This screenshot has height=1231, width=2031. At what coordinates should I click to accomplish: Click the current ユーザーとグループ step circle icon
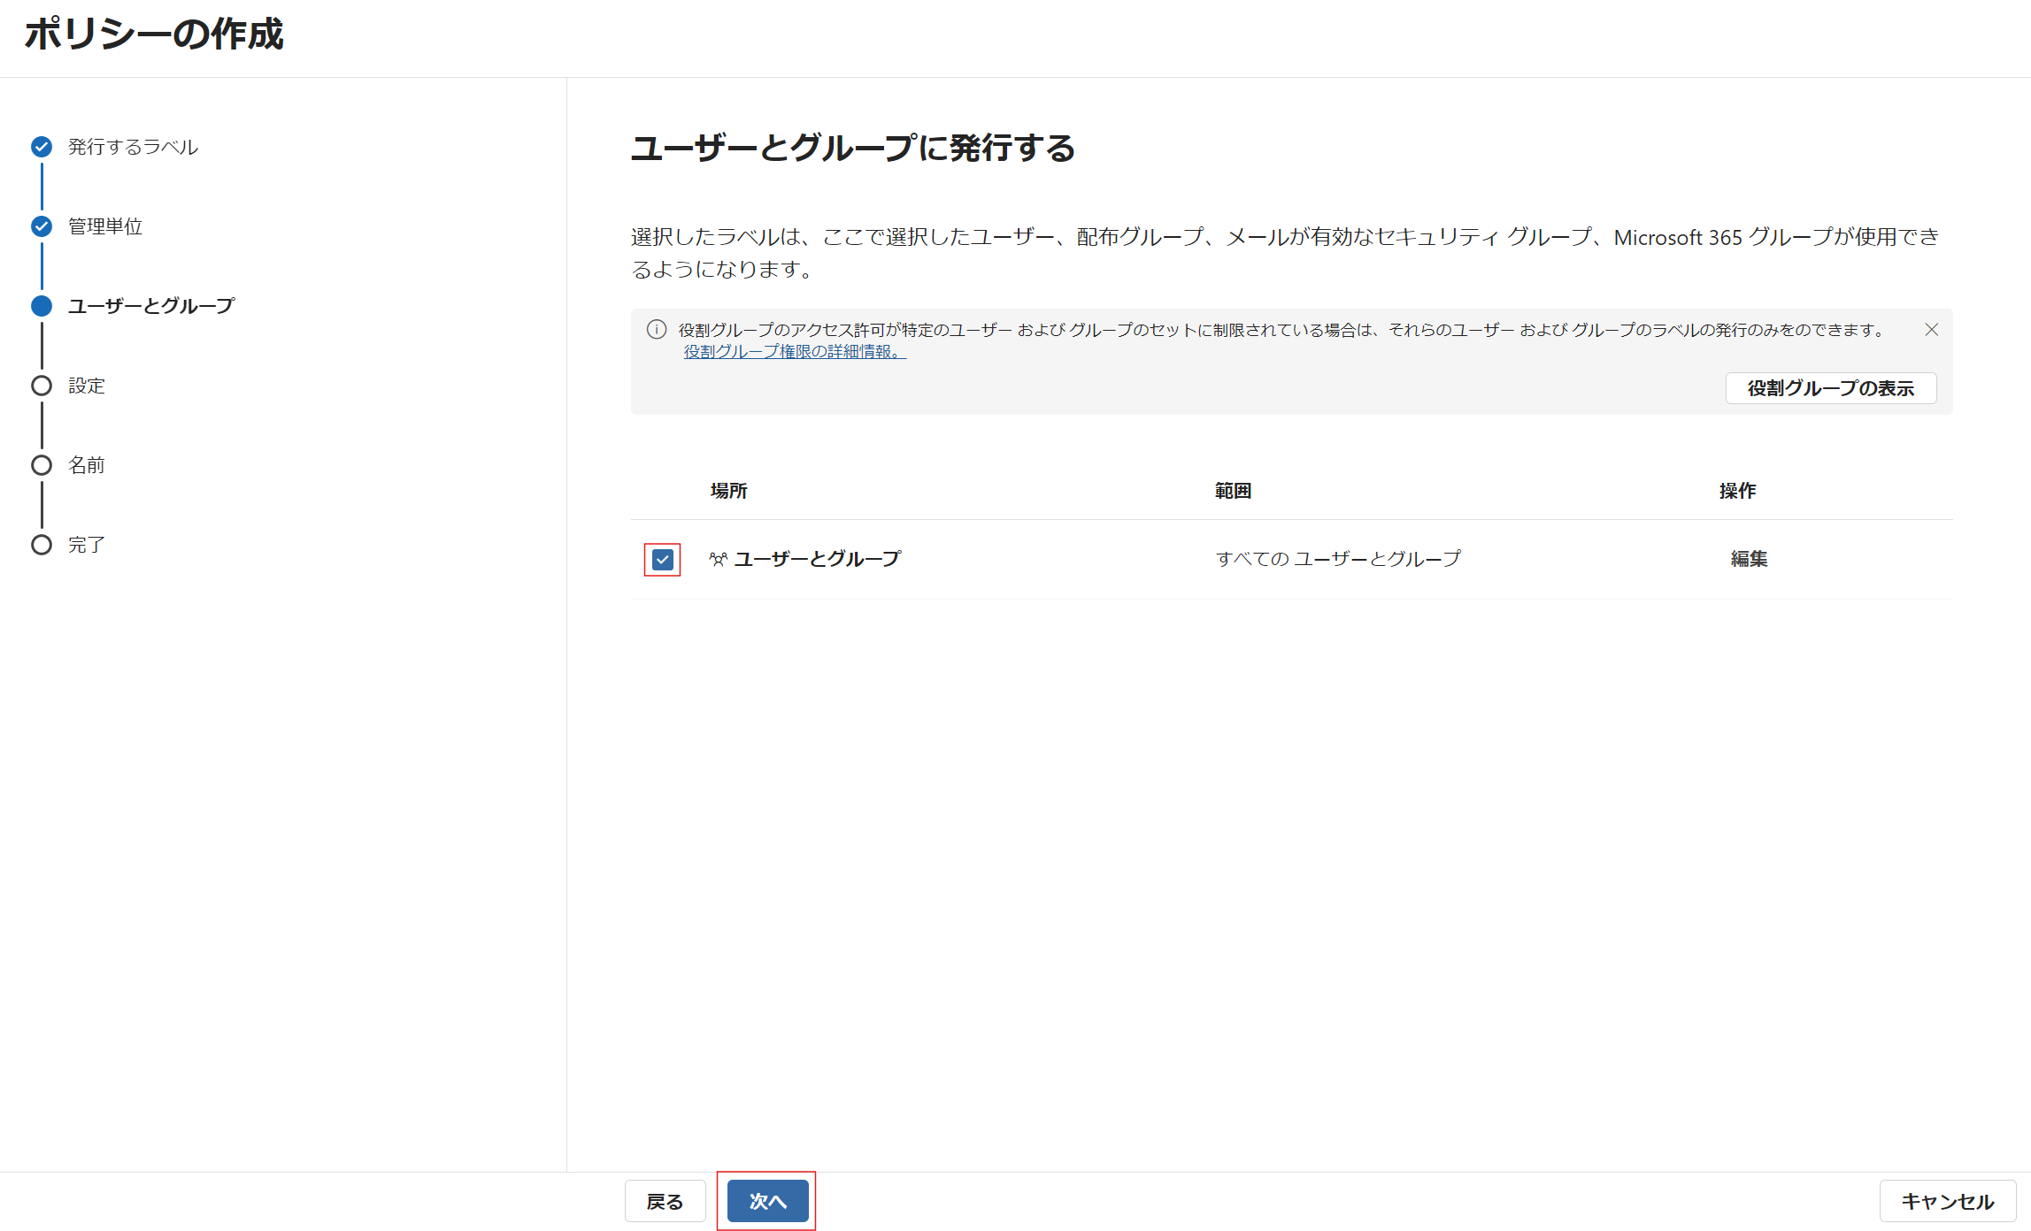click(42, 306)
